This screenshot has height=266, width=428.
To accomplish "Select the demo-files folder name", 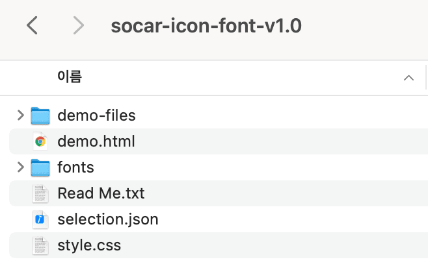I will tap(96, 115).
